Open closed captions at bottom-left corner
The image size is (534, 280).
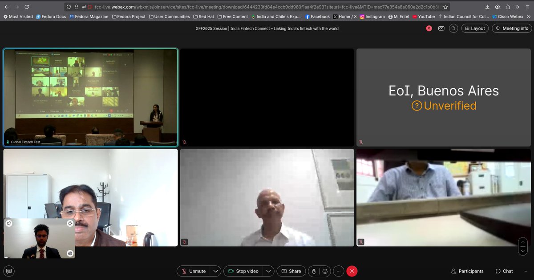(8, 271)
